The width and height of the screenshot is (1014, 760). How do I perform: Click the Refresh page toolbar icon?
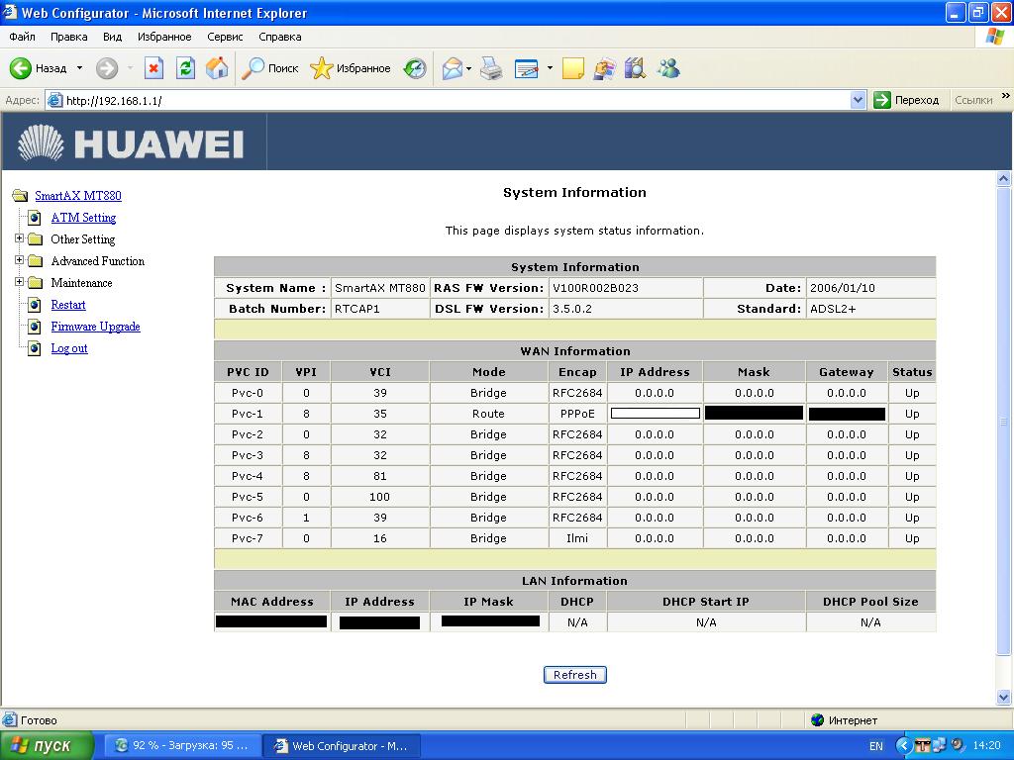[x=185, y=68]
